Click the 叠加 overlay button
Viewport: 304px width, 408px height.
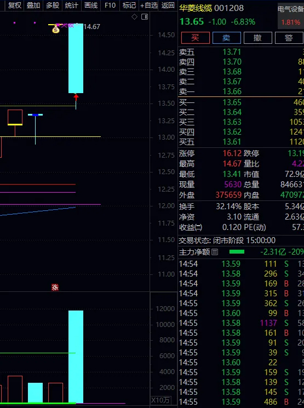coord(33,5)
